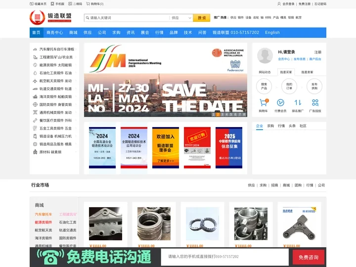Click the medical icon beside 餐饮医疗类锻件

click(35, 121)
